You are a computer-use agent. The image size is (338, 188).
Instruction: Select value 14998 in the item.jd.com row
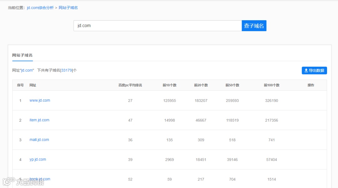point(170,120)
